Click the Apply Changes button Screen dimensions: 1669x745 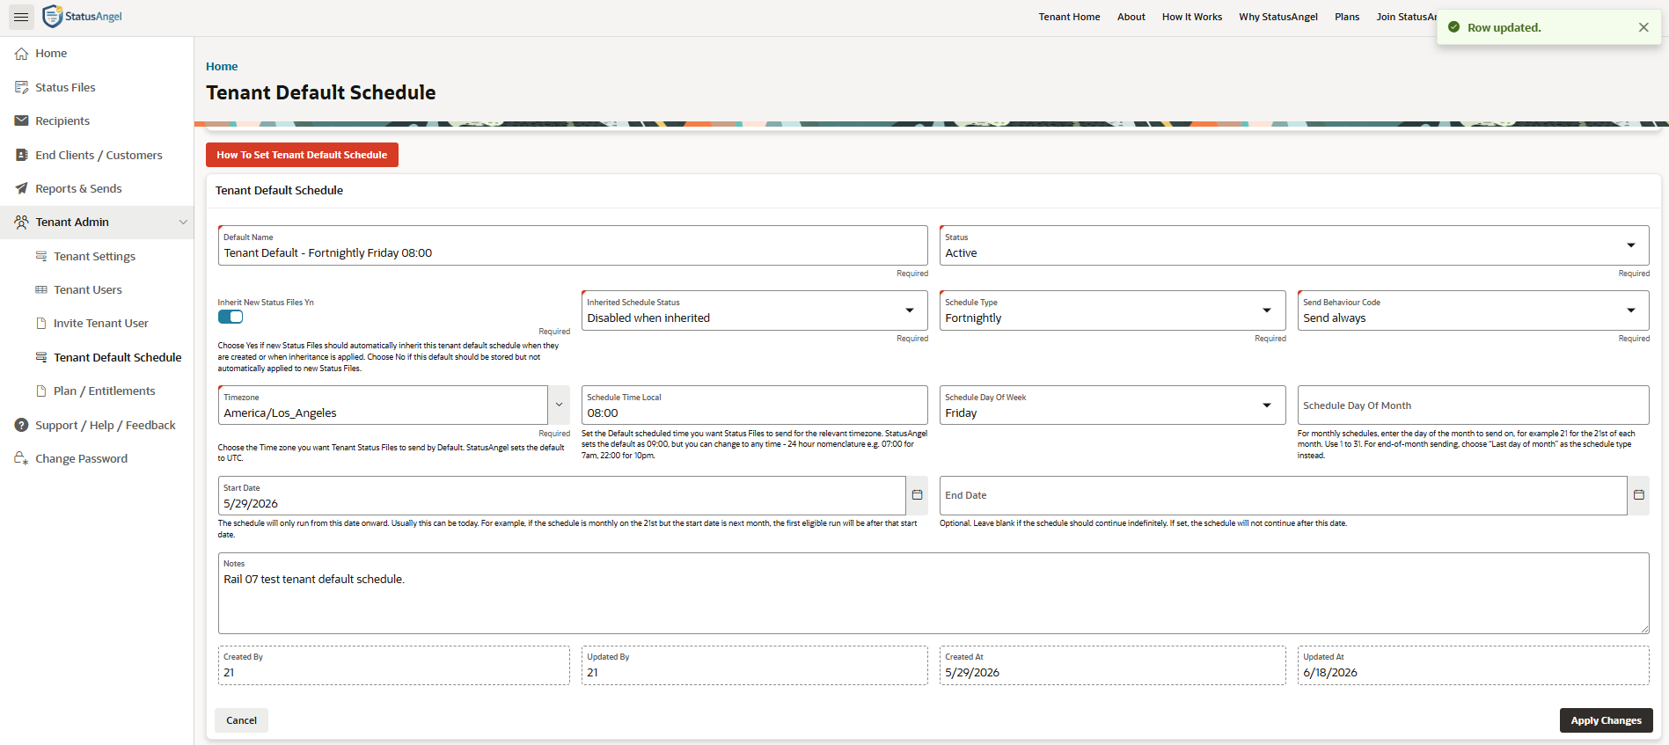[x=1606, y=720]
